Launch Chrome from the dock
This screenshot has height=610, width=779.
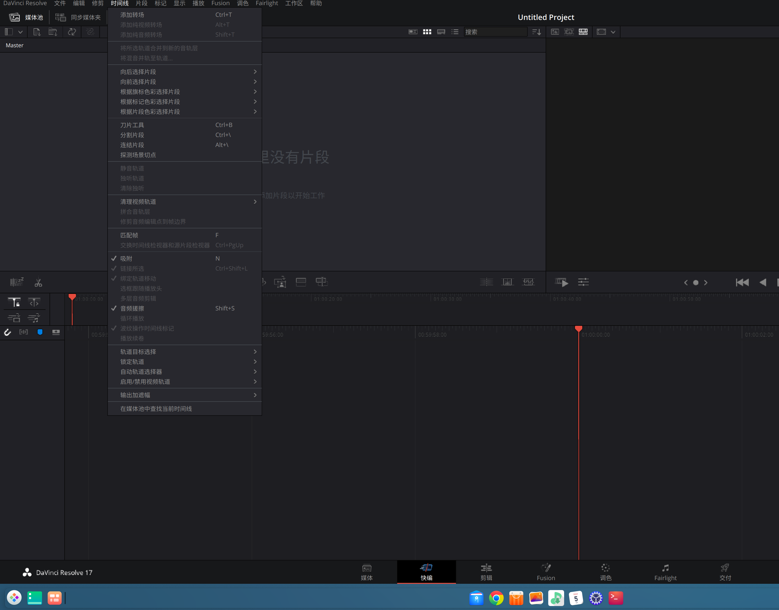point(496,598)
